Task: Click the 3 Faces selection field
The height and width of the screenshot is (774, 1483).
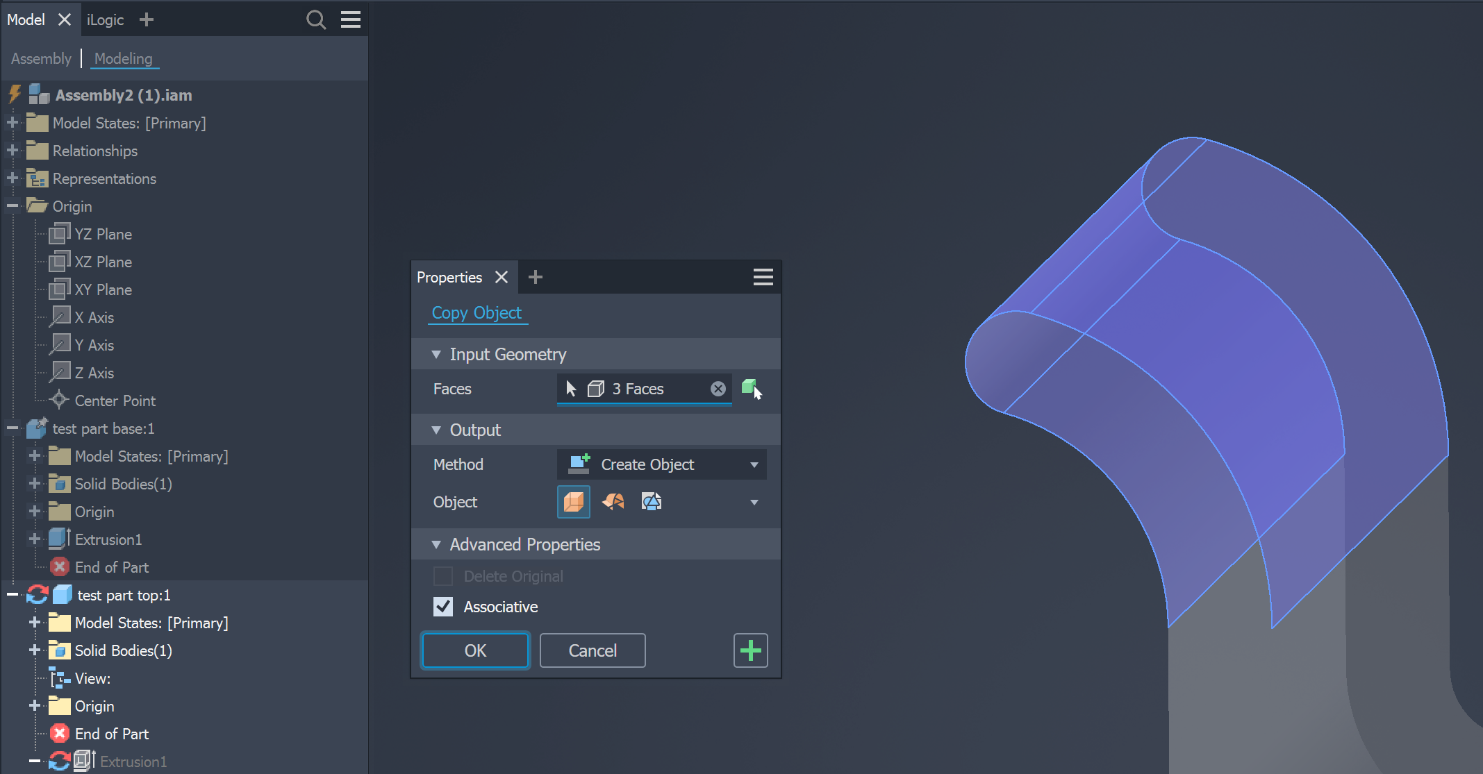Action: [645, 389]
